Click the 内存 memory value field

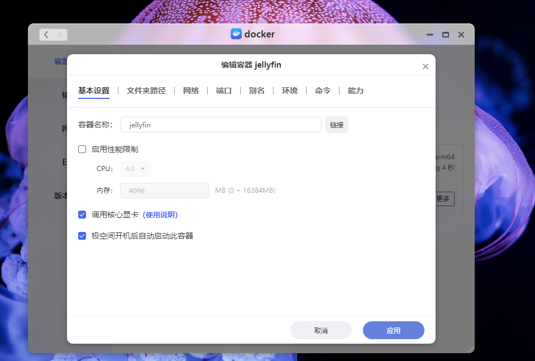coord(164,190)
